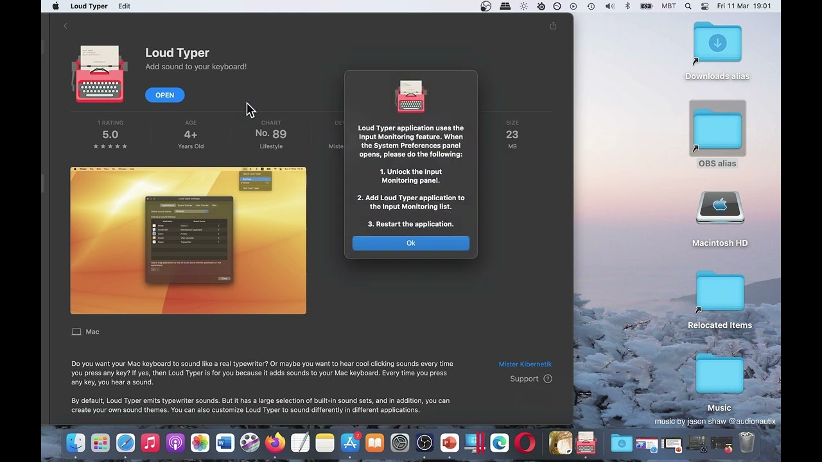Screen dimensions: 822x462
Task: Open Safari from the Dock
Action: click(125, 443)
